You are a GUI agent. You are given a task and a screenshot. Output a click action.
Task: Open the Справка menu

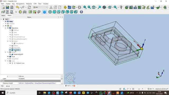(46, 4)
